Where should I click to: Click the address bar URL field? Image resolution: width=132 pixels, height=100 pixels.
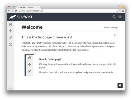tap(68, 11)
